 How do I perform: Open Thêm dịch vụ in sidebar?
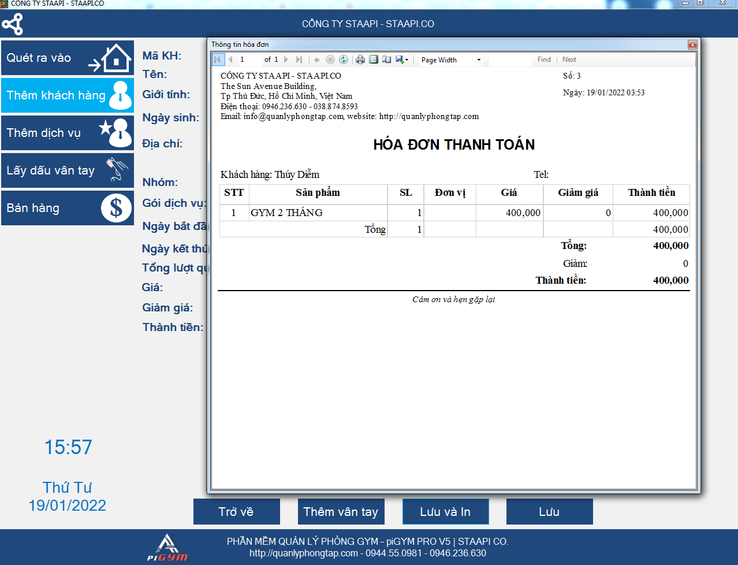[x=68, y=133]
